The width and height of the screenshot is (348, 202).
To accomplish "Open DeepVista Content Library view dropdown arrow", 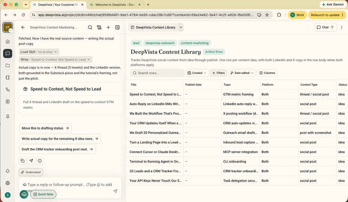I will pos(181,27).
